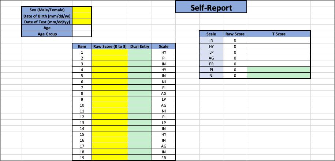Click the FR scale label in summary table
The height and width of the screenshot is (161, 335).
pyautogui.click(x=211, y=64)
